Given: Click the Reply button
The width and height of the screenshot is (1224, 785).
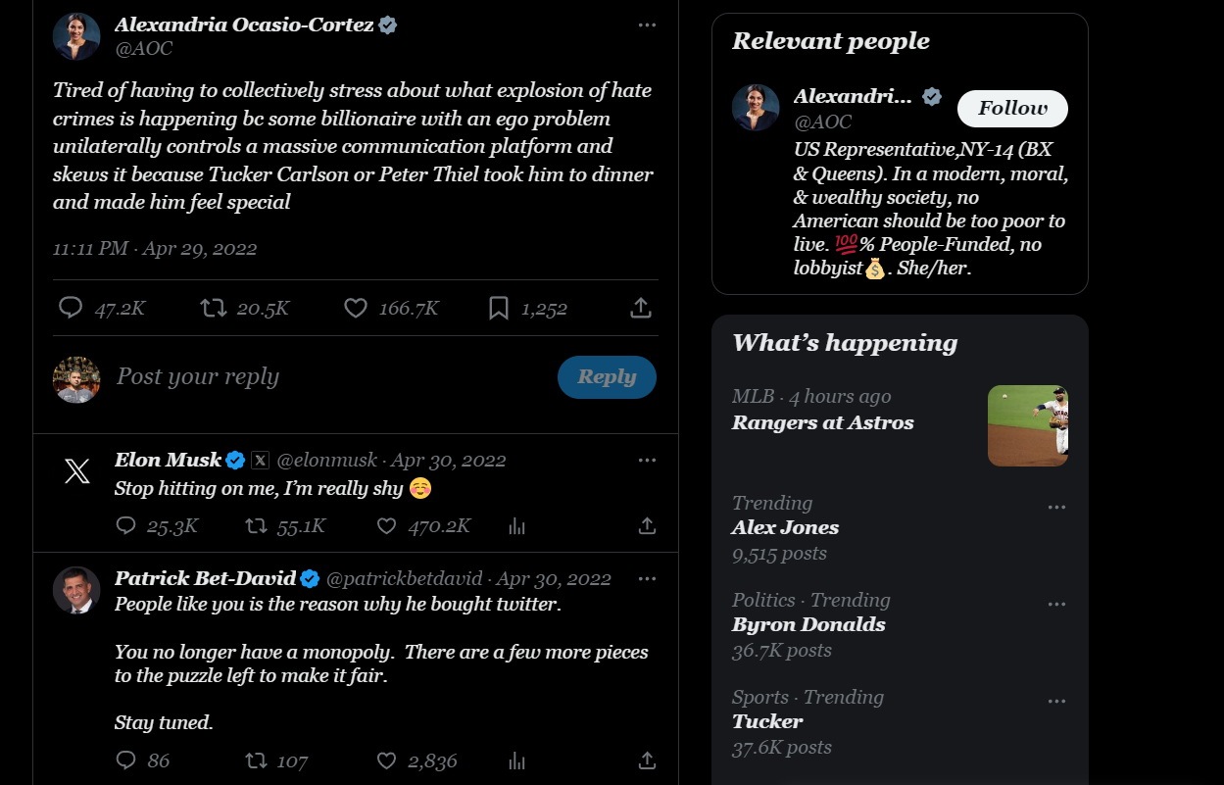Looking at the screenshot, I should pyautogui.click(x=607, y=377).
